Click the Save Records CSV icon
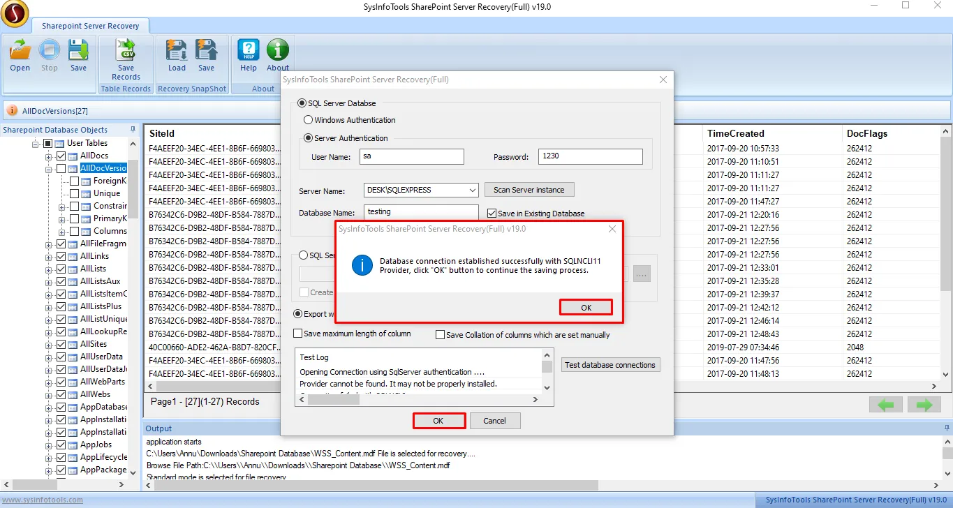Image resolution: width=953 pixels, height=508 pixels. (126, 50)
